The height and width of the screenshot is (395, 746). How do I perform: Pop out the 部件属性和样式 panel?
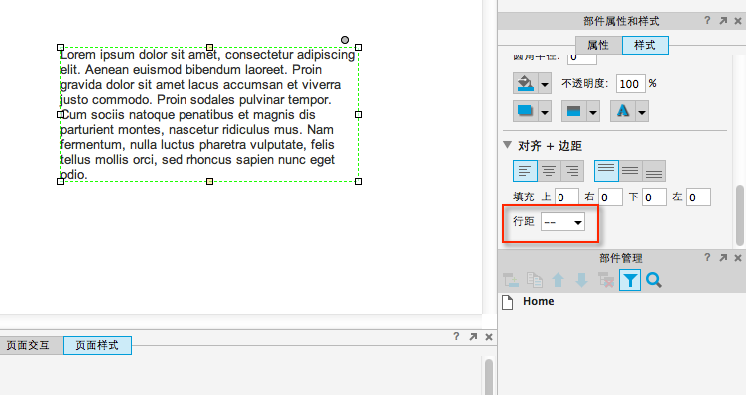[723, 21]
